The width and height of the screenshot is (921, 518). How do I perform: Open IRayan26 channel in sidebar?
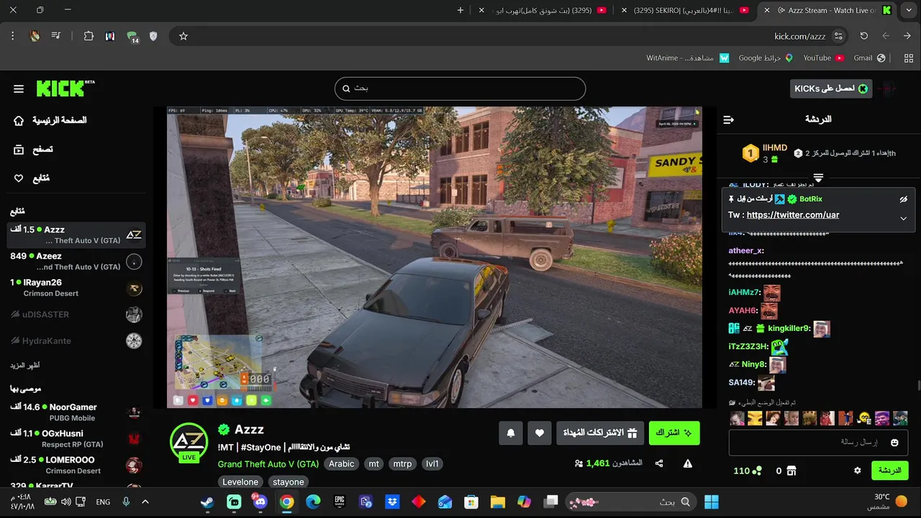[76, 288]
